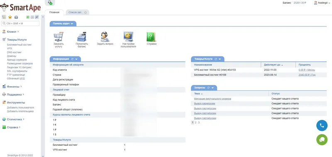Close the Список зап... tab
The width and height of the screenshot is (332, 157).
[x=85, y=12]
